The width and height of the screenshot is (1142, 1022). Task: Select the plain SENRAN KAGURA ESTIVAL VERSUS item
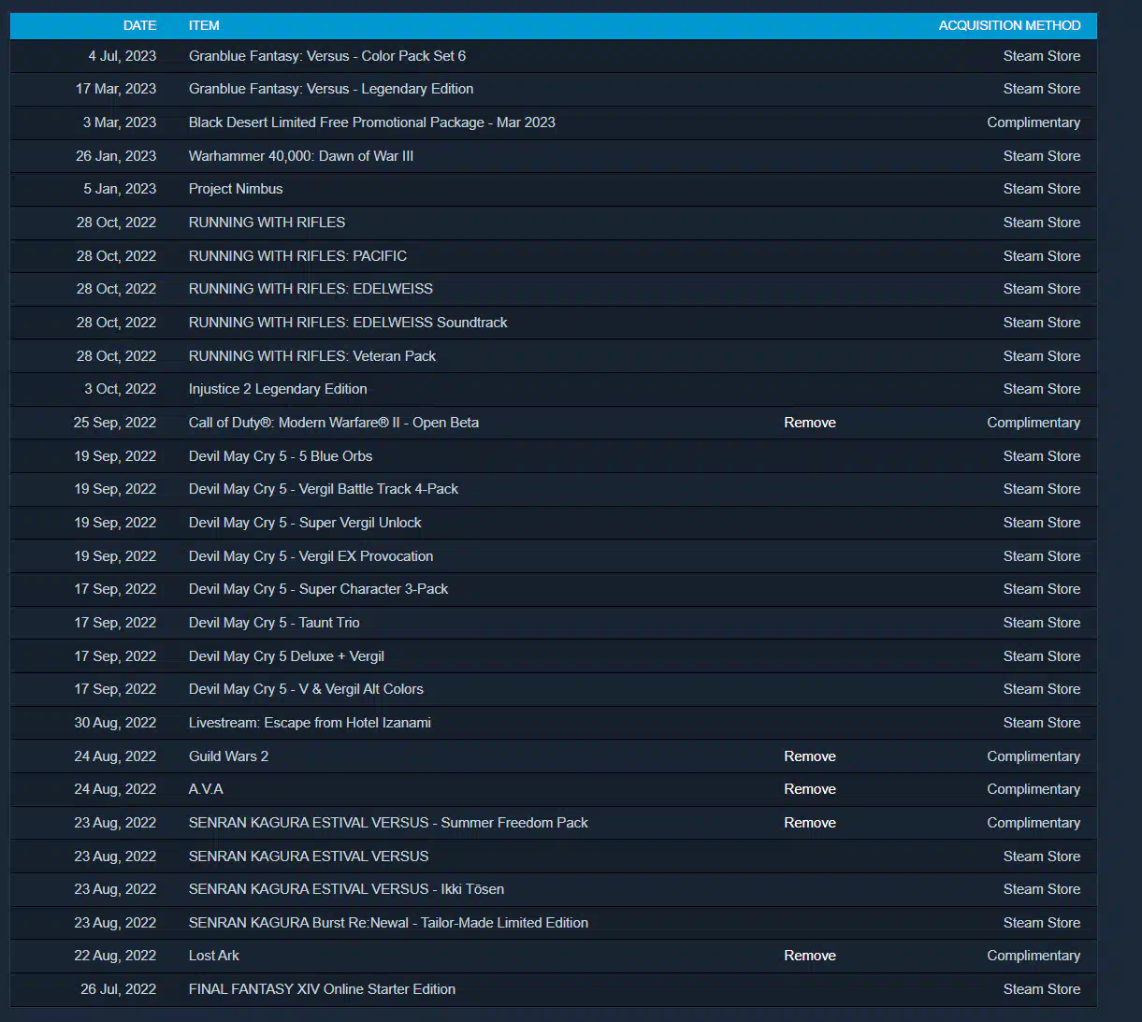pos(309,856)
